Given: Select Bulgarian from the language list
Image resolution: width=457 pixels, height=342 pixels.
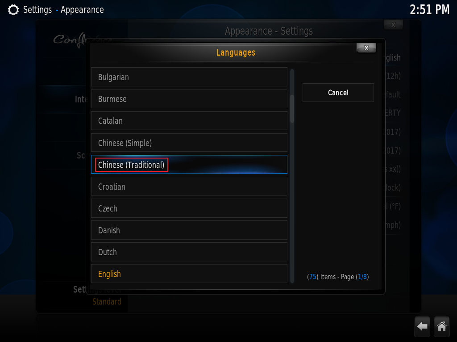Looking at the screenshot, I should 189,77.
